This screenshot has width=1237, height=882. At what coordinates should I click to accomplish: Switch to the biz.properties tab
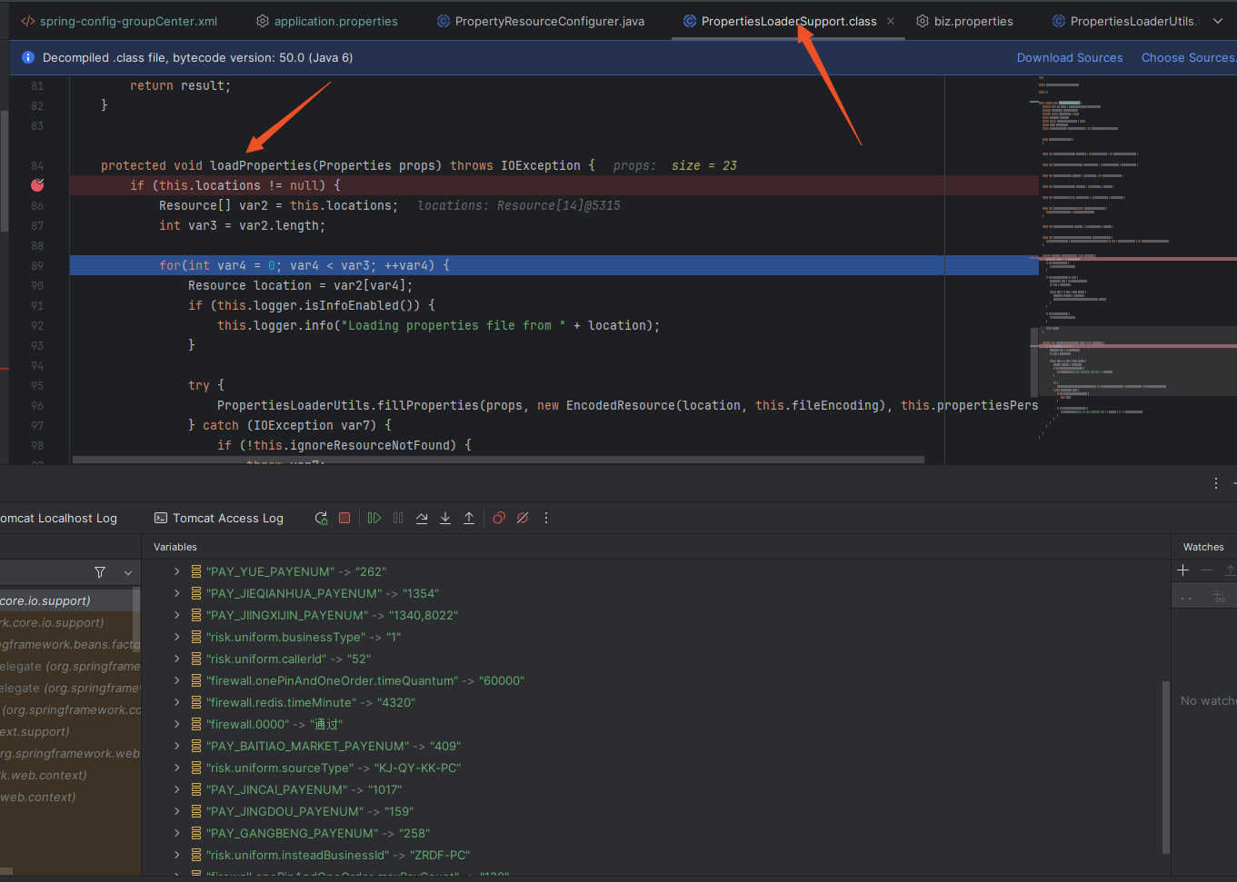(975, 19)
